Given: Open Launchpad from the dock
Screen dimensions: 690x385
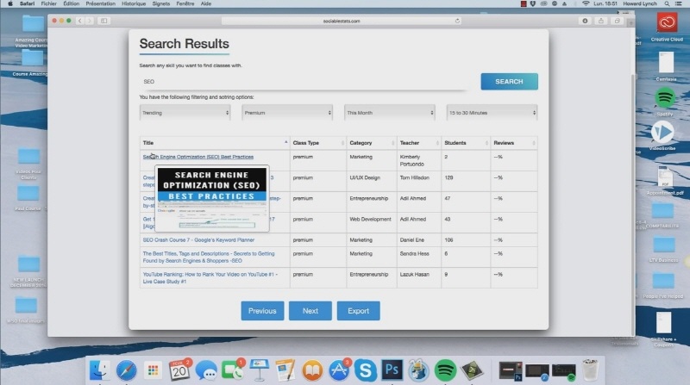Looking at the screenshot, I should click(x=153, y=370).
